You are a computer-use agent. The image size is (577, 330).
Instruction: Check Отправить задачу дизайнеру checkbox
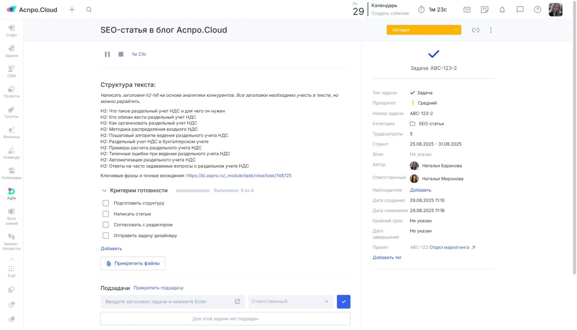(x=106, y=236)
